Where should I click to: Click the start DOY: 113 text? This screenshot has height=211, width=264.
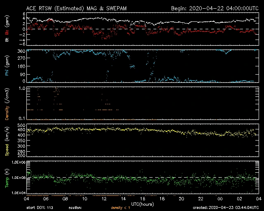point(39,208)
